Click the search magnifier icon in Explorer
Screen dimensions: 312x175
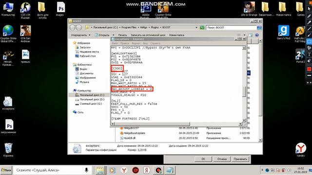coord(259,28)
